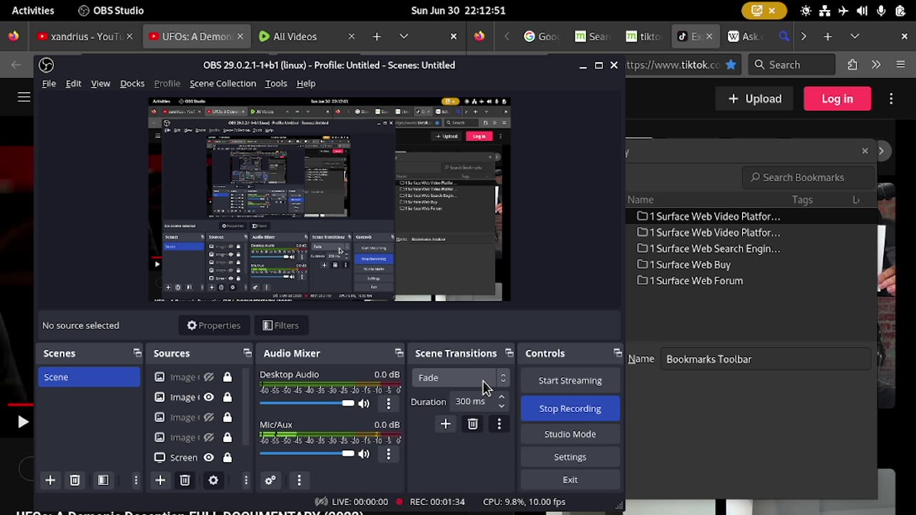The height and width of the screenshot is (515, 916).
Task: Click the TikTok Log in button
Action: [x=837, y=99]
